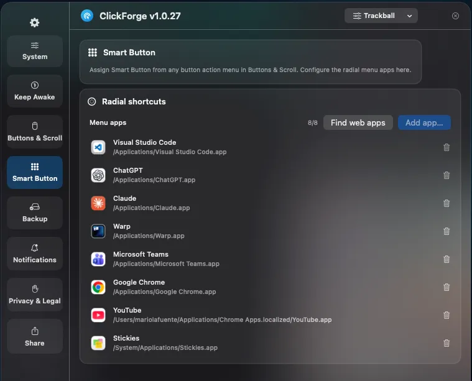Viewport: 472px width, 381px height.
Task: Open the settings gear icon
Action: (x=35, y=22)
